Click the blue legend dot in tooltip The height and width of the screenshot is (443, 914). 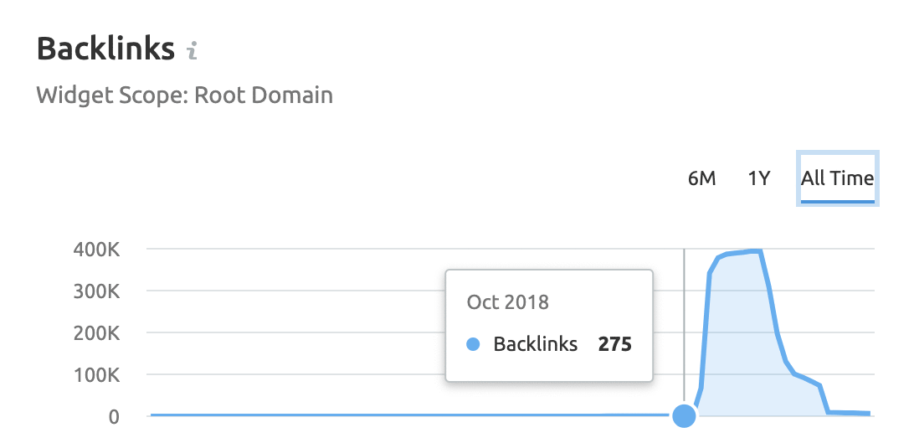pos(473,344)
